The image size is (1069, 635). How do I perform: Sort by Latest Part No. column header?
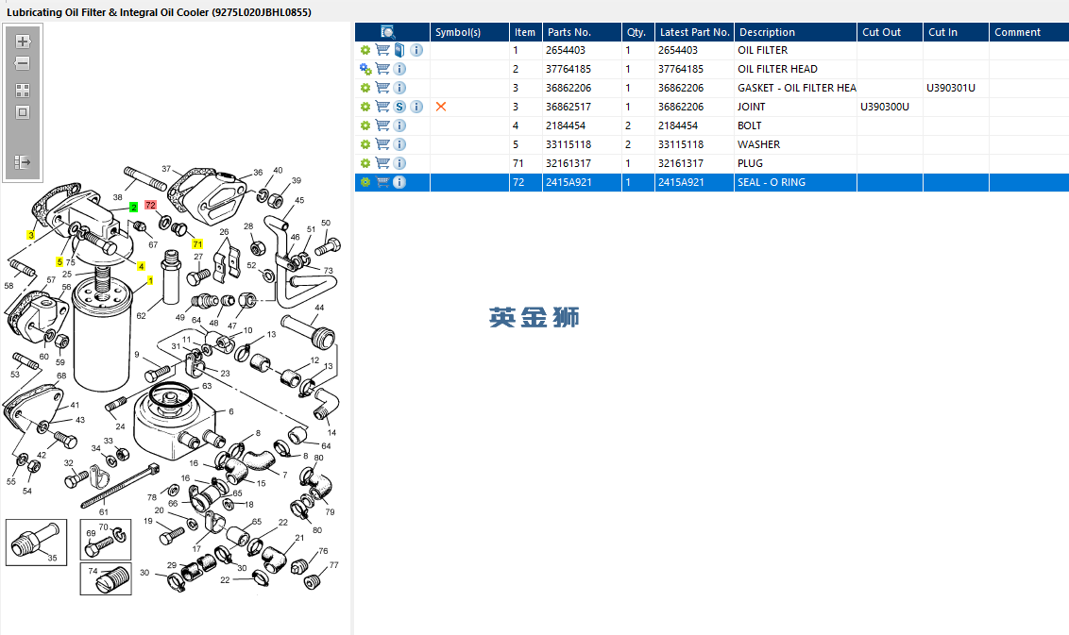[694, 32]
